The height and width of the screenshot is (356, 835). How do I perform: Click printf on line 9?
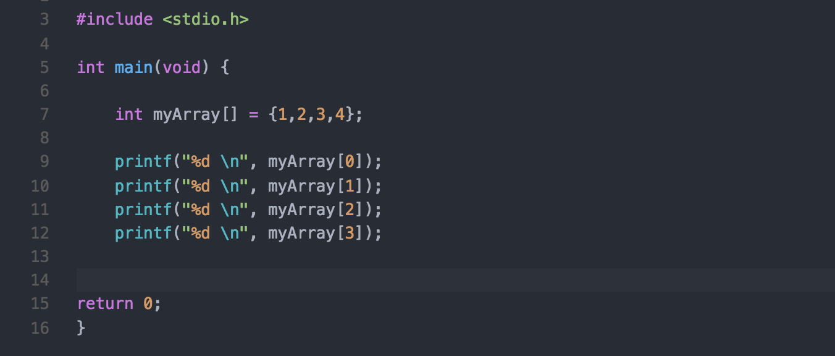click(x=143, y=162)
